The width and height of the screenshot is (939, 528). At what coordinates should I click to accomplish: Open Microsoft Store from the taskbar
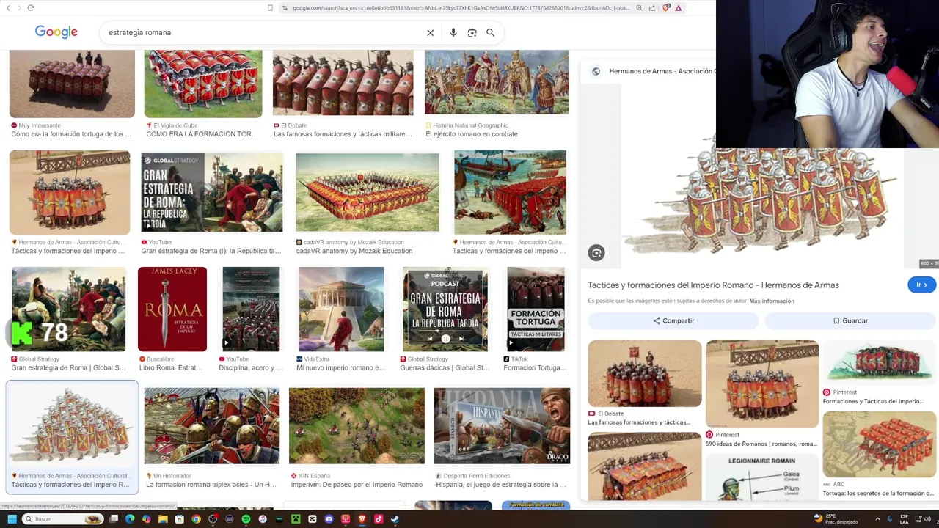(x=180, y=519)
